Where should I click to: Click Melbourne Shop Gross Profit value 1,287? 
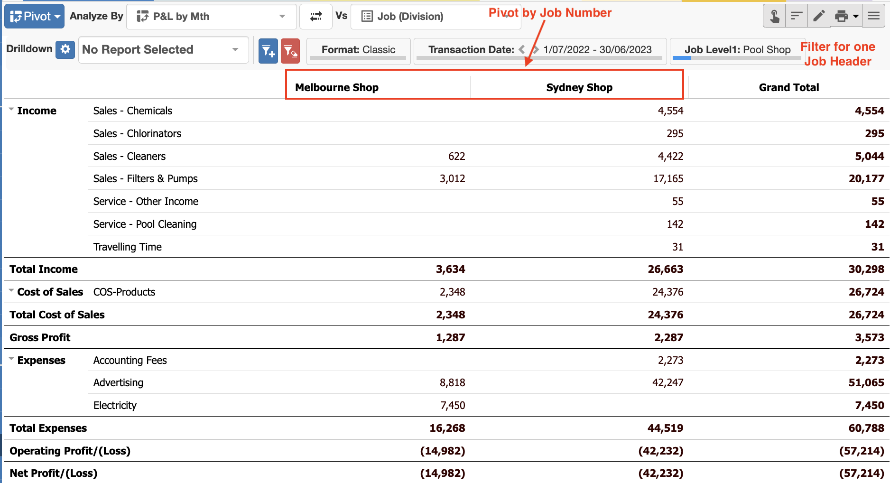(x=451, y=337)
